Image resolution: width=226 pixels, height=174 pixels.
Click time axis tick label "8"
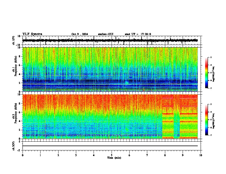coord(165,155)
